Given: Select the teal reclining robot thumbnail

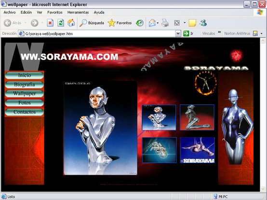Looking at the screenshot, I should click(160, 150).
